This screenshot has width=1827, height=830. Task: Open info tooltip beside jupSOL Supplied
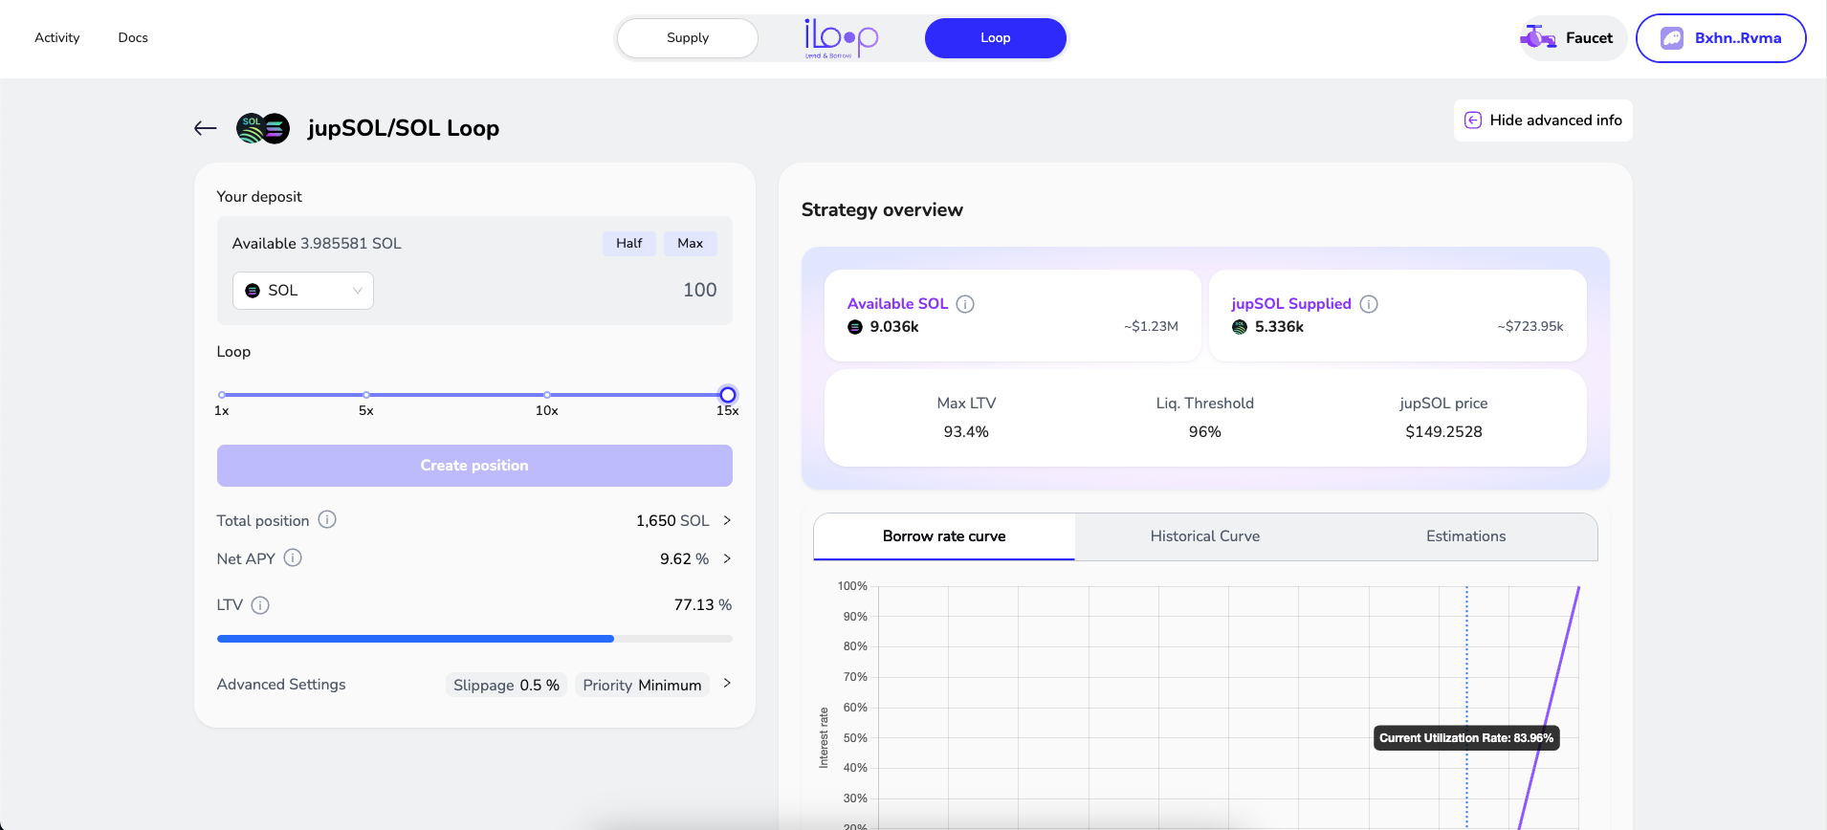point(1369,304)
